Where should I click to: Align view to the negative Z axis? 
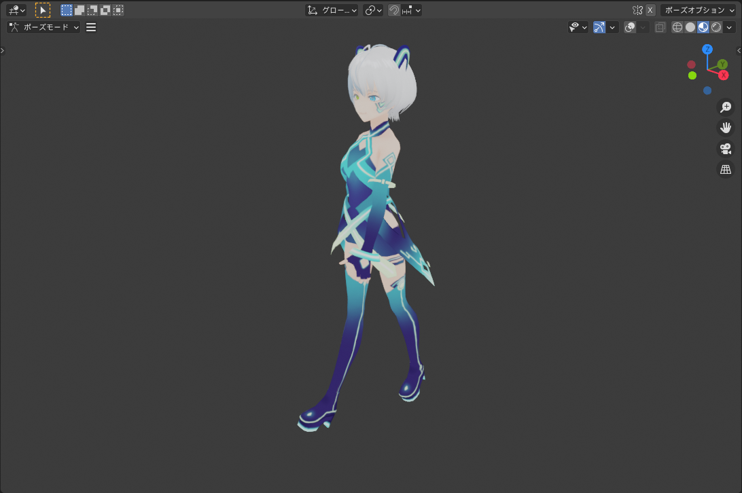point(707,90)
